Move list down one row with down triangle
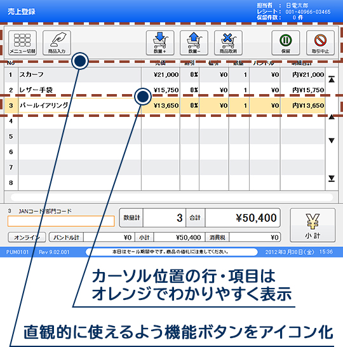This screenshot has width=343, height=347. point(332,140)
